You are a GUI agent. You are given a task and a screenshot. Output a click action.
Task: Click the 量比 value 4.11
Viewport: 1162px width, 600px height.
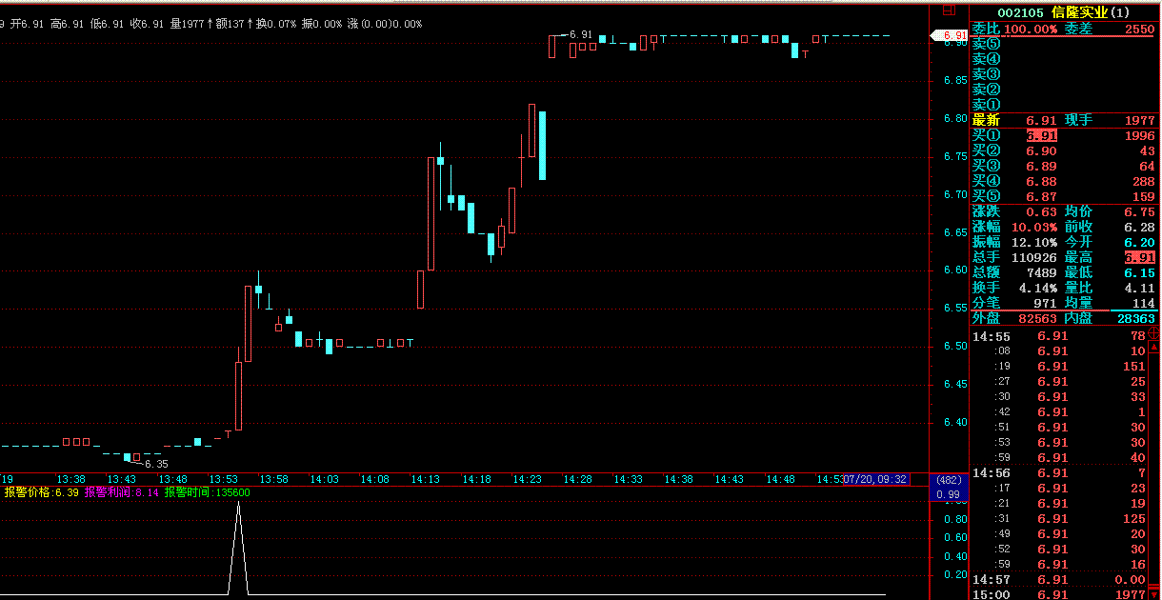(x=1139, y=288)
